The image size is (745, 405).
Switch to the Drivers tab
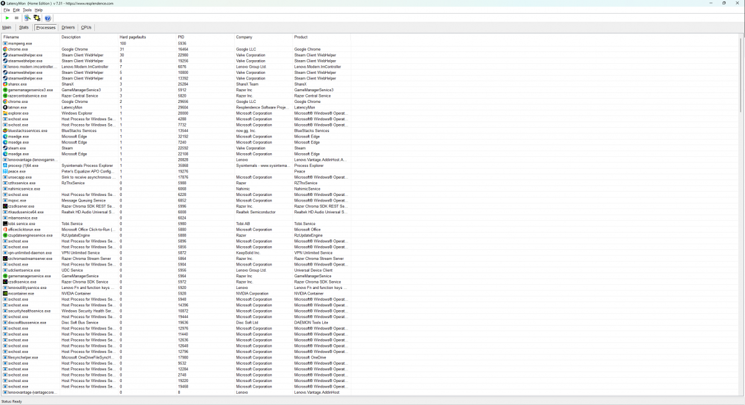coord(68,27)
